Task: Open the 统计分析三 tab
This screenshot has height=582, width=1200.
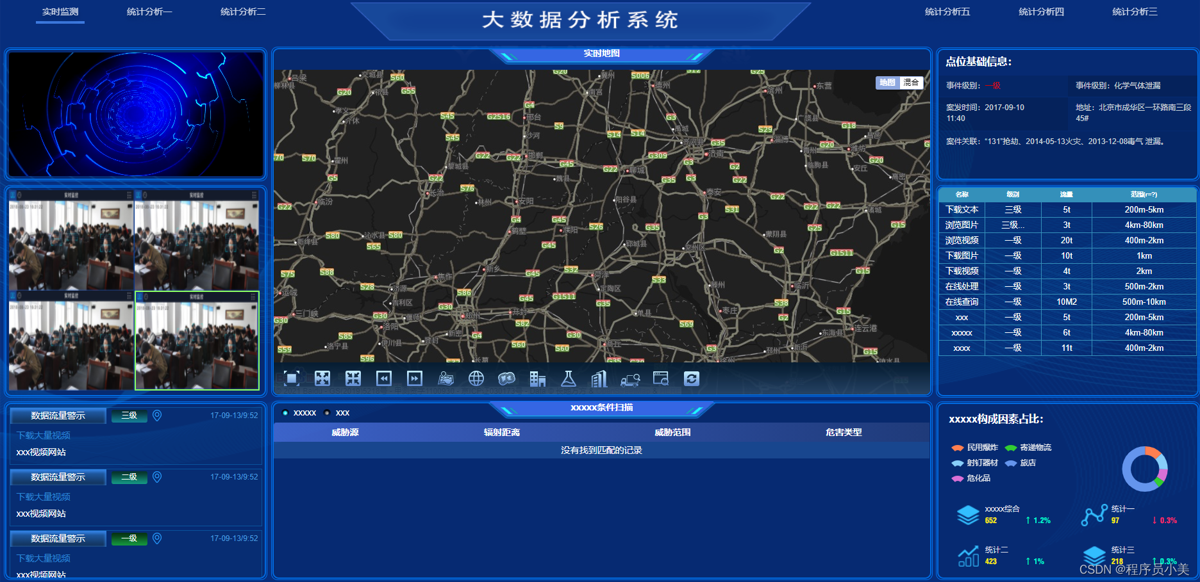Action: point(1135,12)
